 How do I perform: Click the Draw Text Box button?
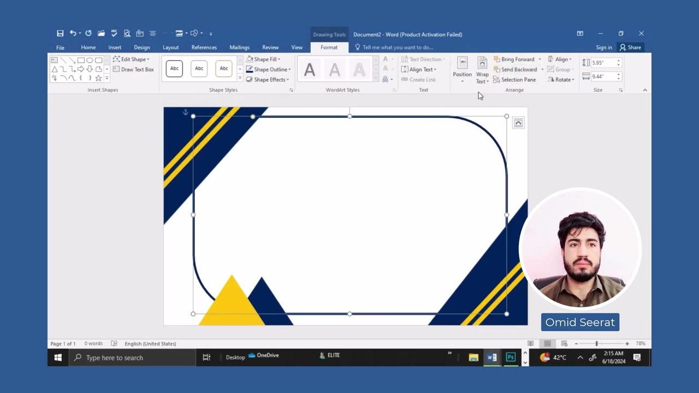coord(133,69)
